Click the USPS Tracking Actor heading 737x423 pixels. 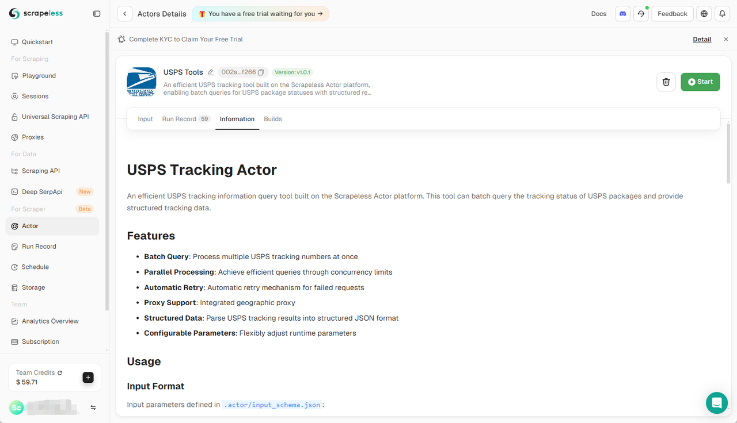(202, 170)
